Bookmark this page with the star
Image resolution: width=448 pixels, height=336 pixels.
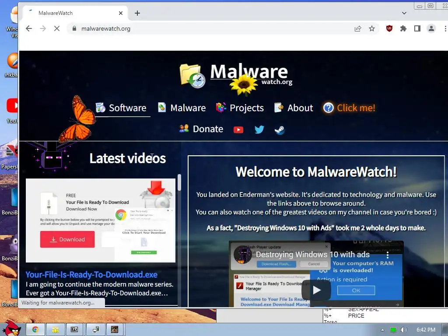(372, 28)
